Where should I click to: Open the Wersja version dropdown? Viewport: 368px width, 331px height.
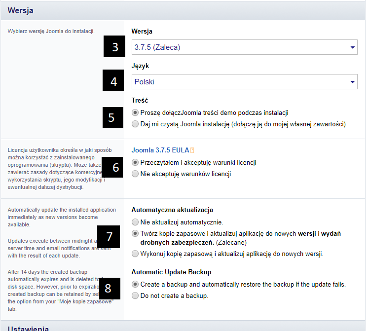[x=244, y=47]
